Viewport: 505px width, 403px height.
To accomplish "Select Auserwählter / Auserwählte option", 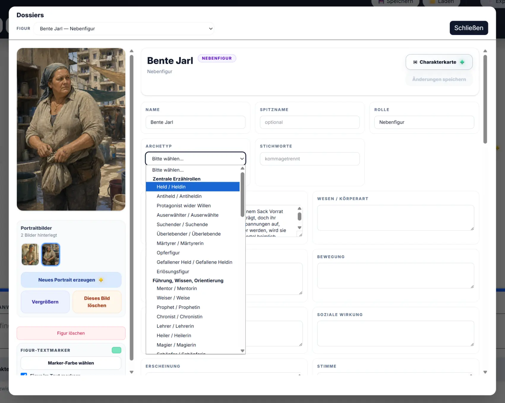I will (x=193, y=215).
